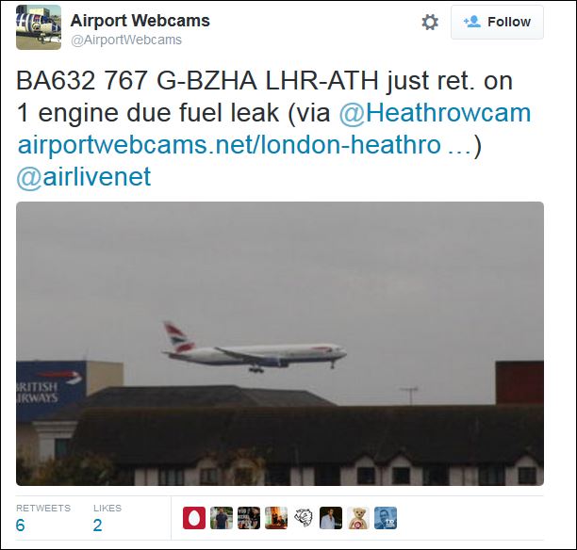Click the @AirportWebcams handle
The image size is (577, 550).
[126, 40]
